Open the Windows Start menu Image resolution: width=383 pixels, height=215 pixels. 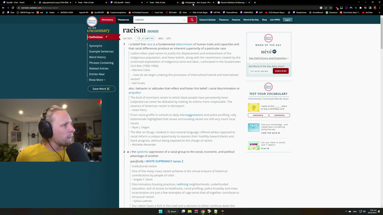(x=160, y=211)
